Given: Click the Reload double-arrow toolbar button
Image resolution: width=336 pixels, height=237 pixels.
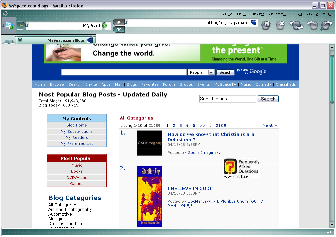Looking at the screenshot, I should point(296,25).
